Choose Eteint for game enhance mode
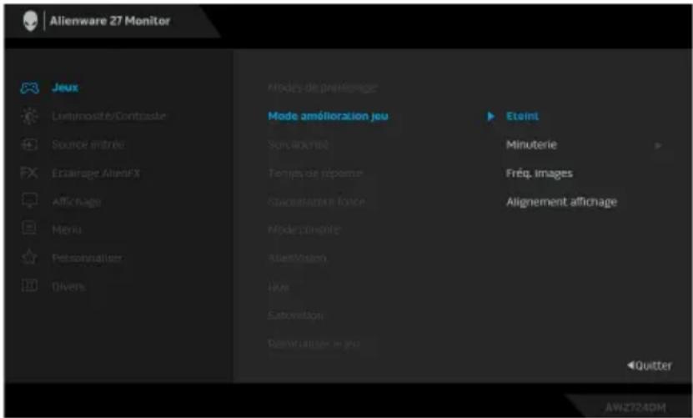 pos(522,116)
